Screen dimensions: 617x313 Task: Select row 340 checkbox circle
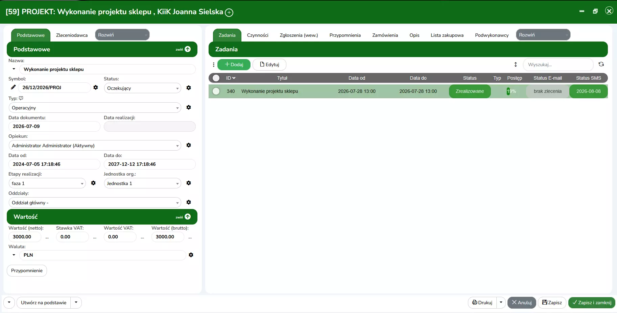click(216, 91)
